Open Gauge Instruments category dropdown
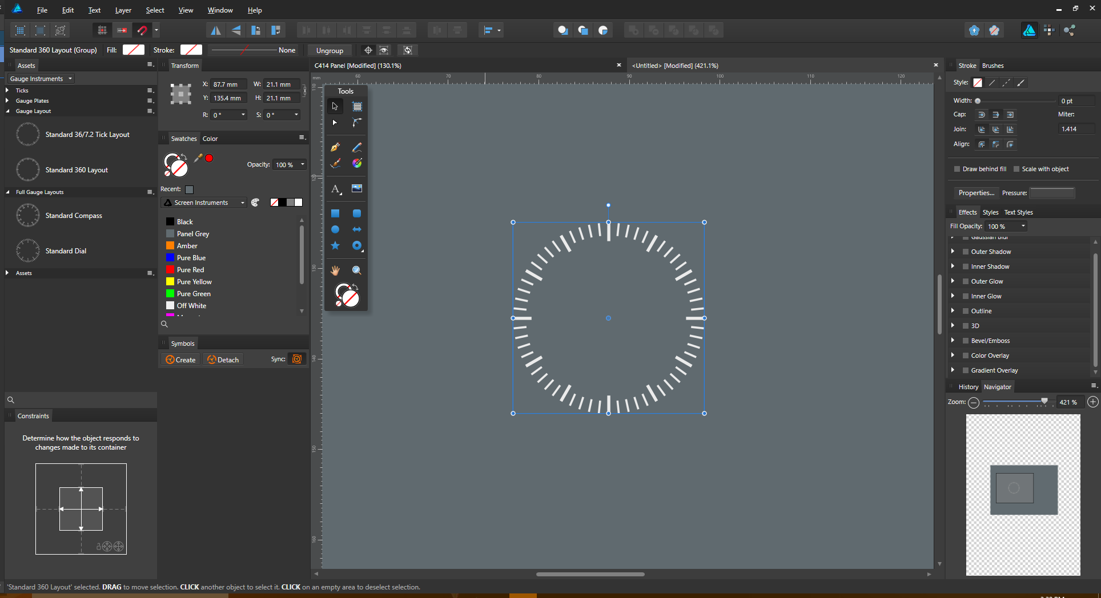Screen dimensions: 1101x598 (x=41, y=79)
